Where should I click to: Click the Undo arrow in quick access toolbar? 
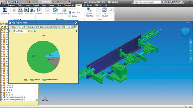coord(20,2)
